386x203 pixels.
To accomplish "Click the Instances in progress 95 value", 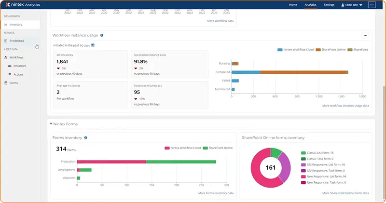I will click(137, 92).
